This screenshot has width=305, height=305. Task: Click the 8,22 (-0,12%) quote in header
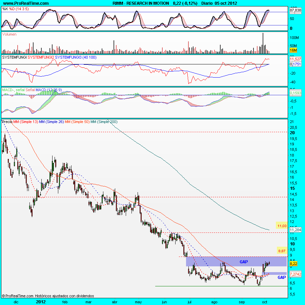tap(185, 3)
